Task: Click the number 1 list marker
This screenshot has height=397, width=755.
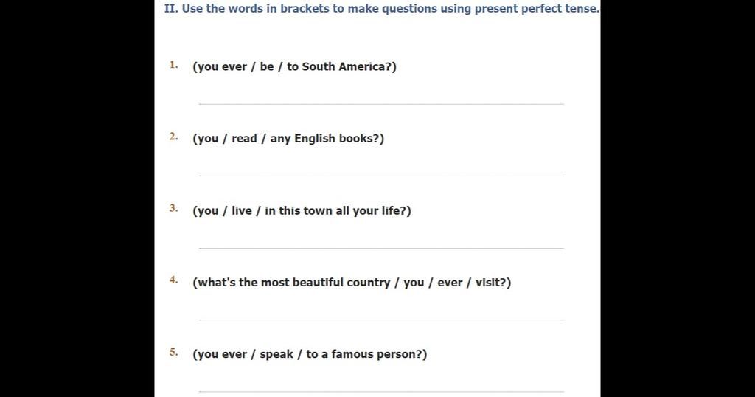Action: coord(174,65)
